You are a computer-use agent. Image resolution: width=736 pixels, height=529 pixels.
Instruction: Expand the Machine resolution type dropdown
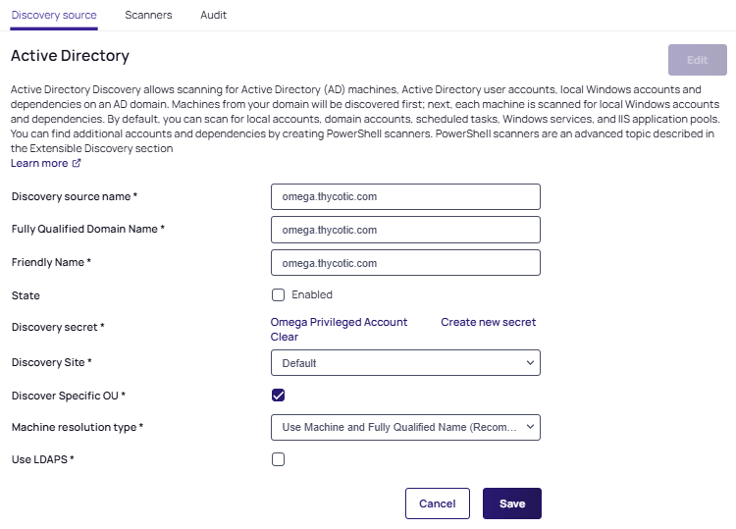(x=405, y=427)
